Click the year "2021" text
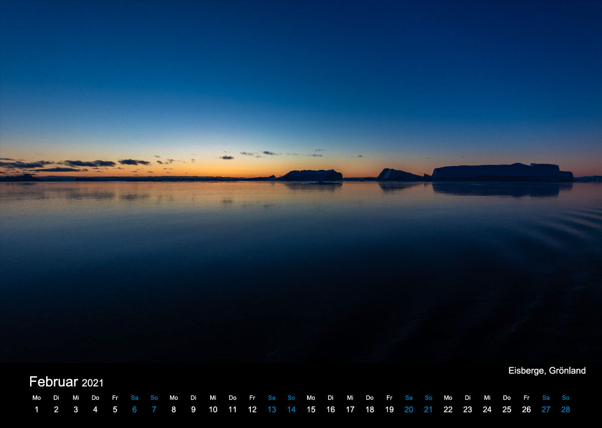Image resolution: width=602 pixels, height=428 pixels. click(x=92, y=383)
